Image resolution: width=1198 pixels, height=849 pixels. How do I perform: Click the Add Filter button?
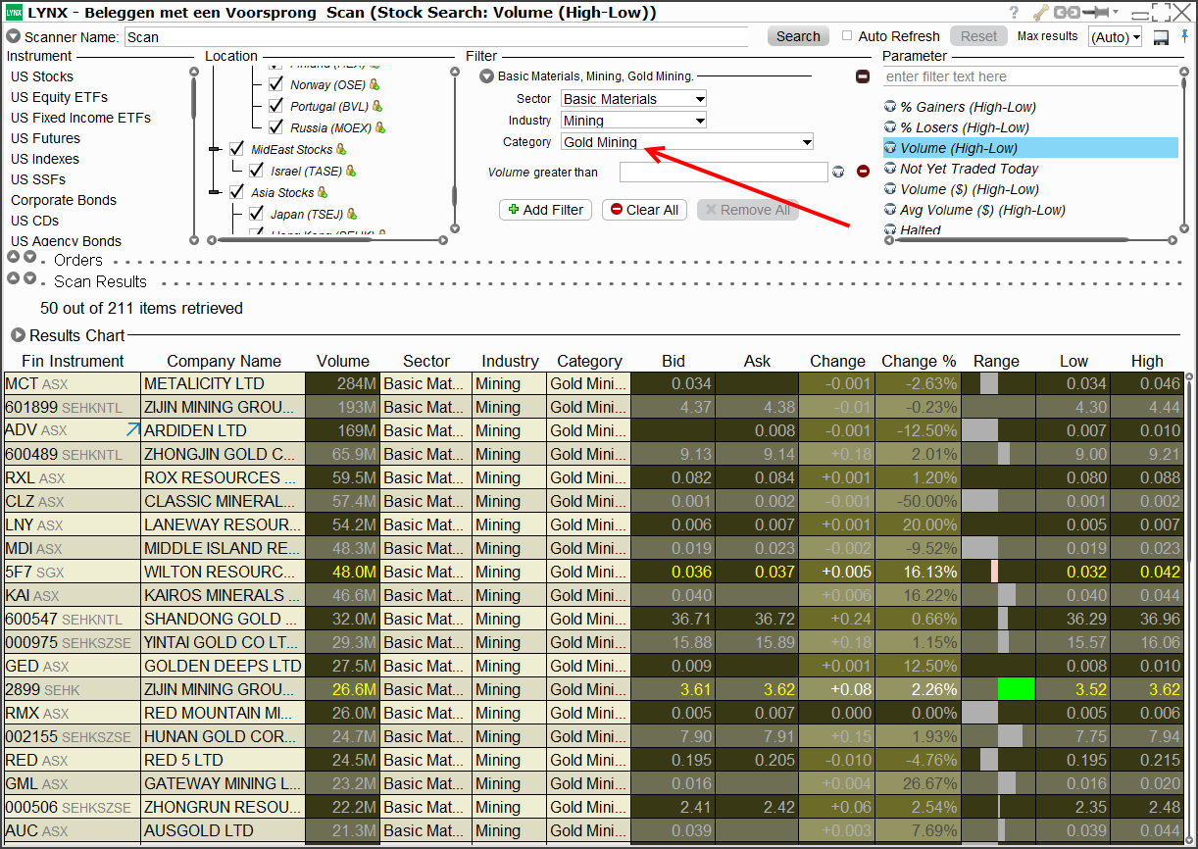pos(545,210)
